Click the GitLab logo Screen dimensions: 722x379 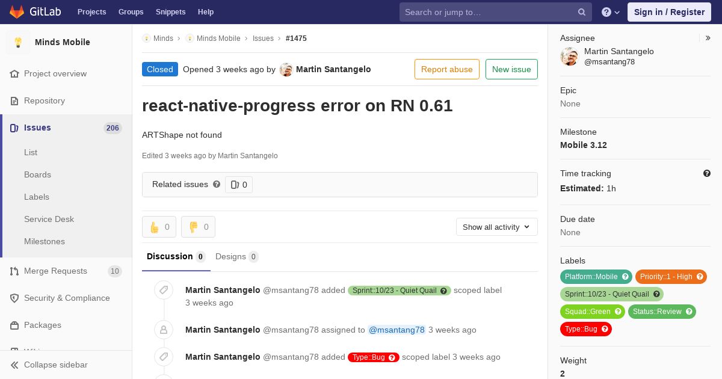tap(34, 12)
